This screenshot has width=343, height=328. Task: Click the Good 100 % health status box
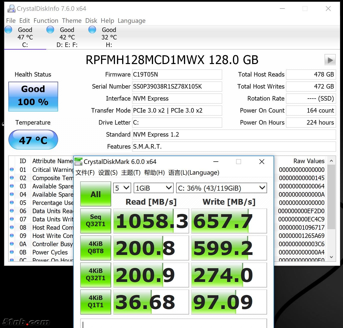pos(33,97)
